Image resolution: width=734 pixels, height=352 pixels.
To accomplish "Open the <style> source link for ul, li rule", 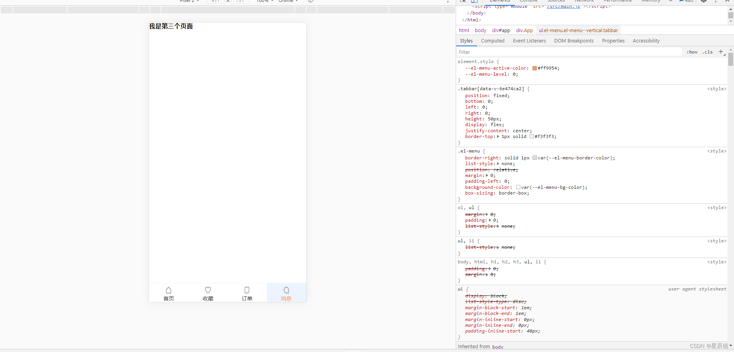I will (x=716, y=241).
